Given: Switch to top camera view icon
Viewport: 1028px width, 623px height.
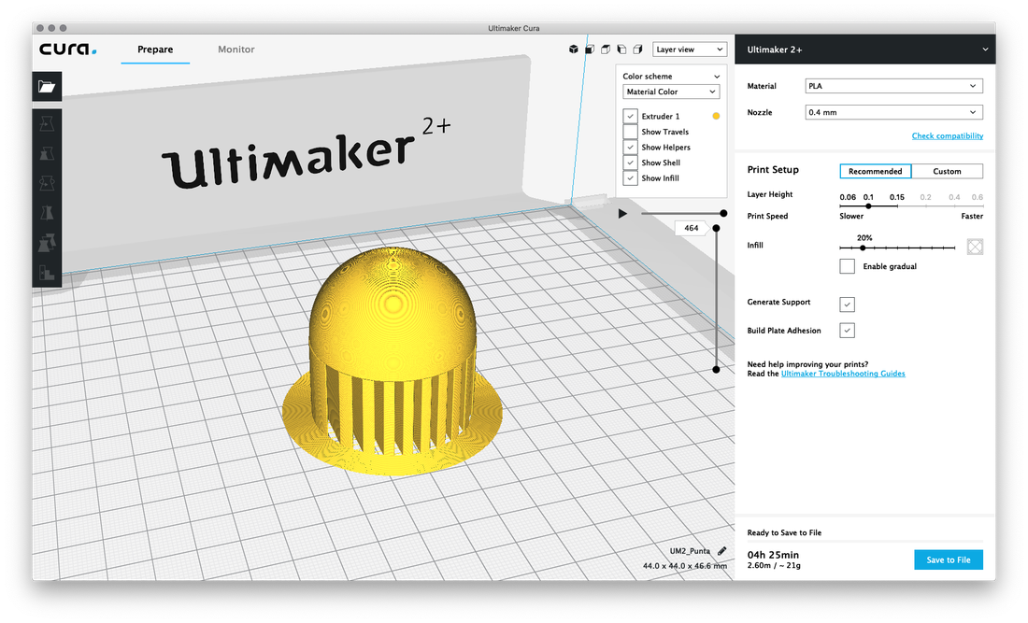Looking at the screenshot, I should coord(606,50).
